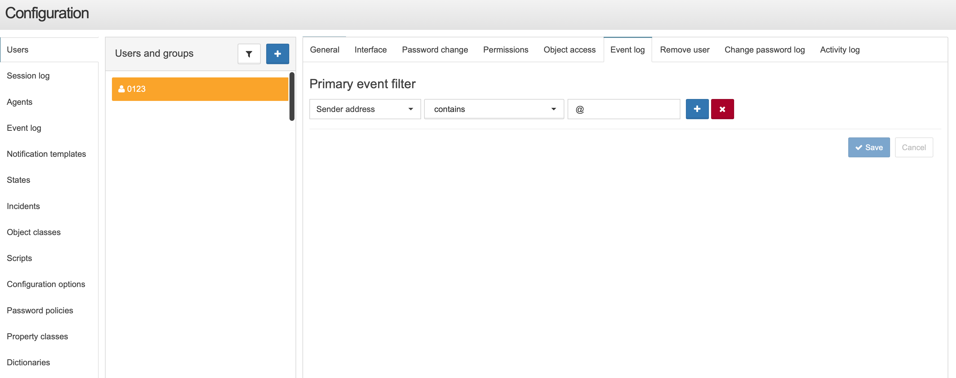The height and width of the screenshot is (378, 956).
Task: Remove the Sender address filter row
Action: pos(722,109)
